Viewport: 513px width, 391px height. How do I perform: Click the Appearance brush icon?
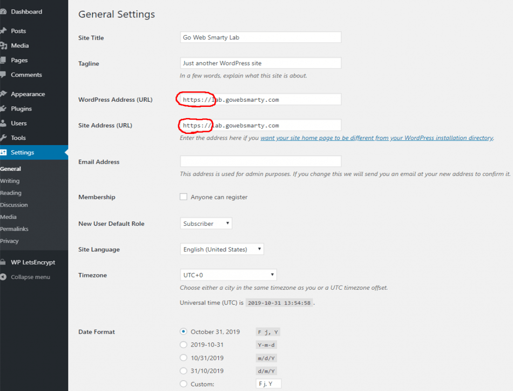pos(3,94)
